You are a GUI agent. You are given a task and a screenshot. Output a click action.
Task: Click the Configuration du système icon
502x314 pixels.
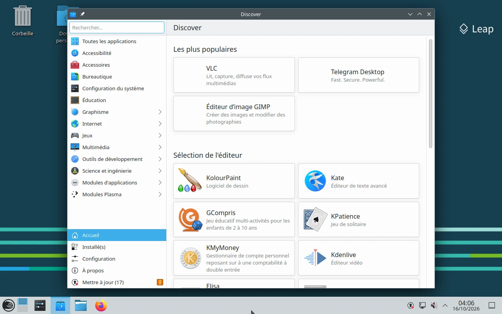[x=75, y=88]
